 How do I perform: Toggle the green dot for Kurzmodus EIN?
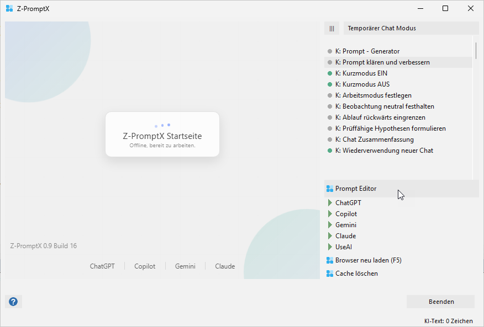click(330, 73)
